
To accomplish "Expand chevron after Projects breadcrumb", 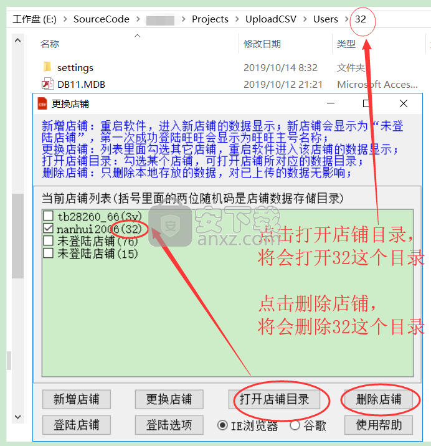I will [x=237, y=19].
